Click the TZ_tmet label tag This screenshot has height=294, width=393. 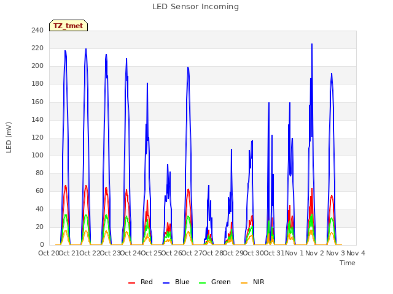[68, 26]
